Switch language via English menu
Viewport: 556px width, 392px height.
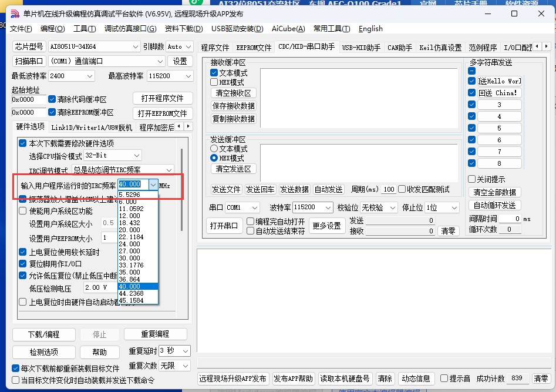tap(370, 29)
